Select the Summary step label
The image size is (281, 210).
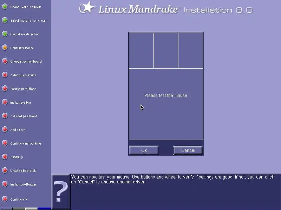pyautogui.click(x=17, y=157)
